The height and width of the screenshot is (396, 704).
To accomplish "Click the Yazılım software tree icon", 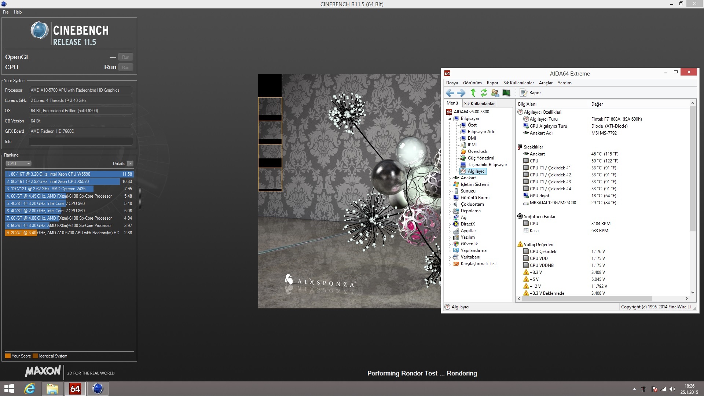I will [456, 237].
